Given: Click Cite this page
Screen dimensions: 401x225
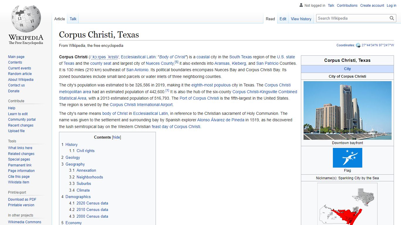Looking at the screenshot, I should (19, 177).
